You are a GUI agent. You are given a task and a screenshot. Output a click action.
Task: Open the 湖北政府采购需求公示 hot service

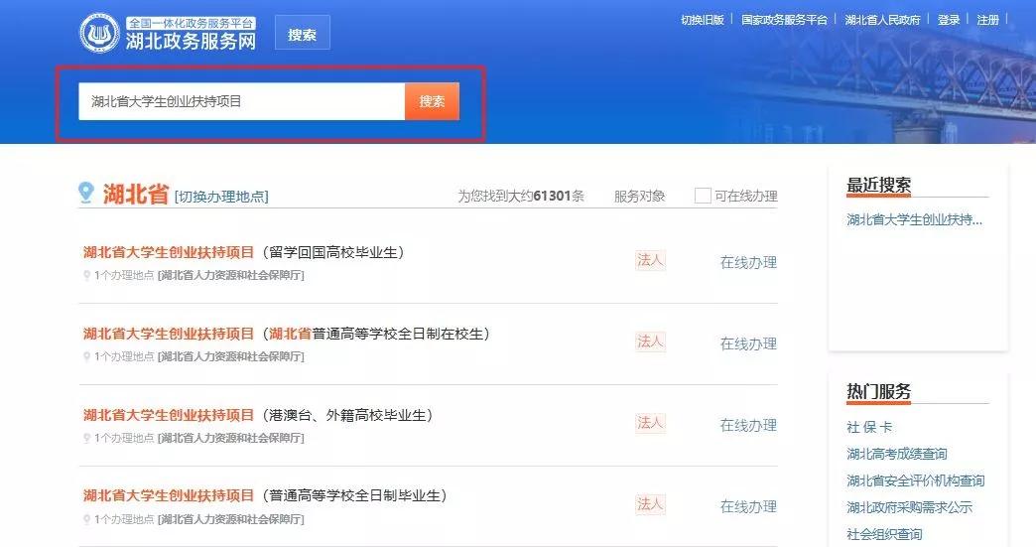909,507
